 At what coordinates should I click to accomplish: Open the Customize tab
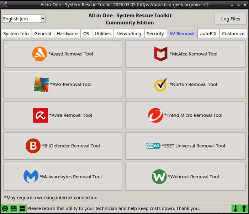[233, 34]
